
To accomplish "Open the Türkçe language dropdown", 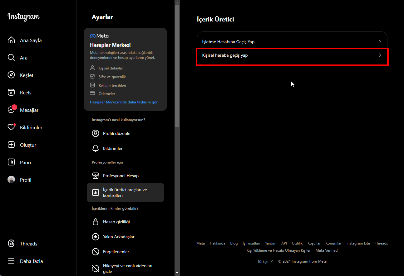I will (x=265, y=261).
